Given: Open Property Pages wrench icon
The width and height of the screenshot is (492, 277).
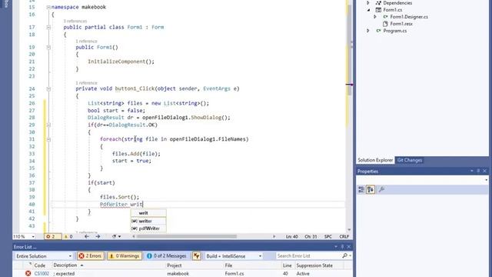Looking at the screenshot, I should [x=382, y=189].
